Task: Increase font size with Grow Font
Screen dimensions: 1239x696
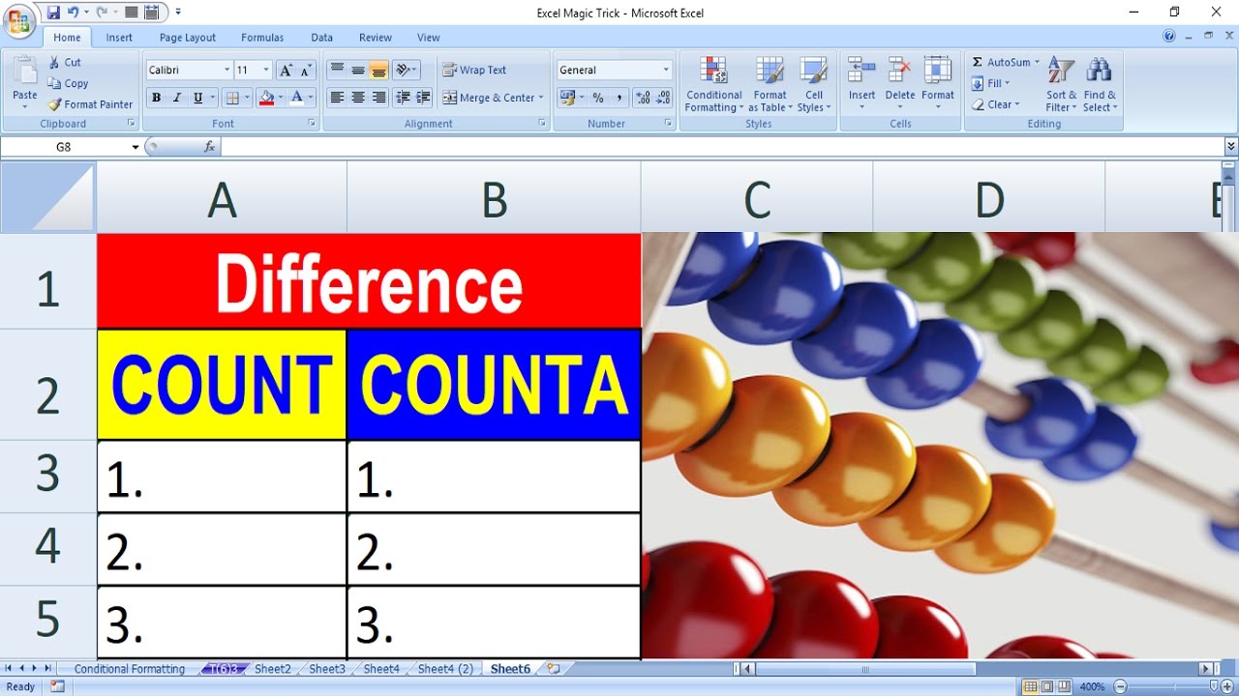Action: pos(286,70)
